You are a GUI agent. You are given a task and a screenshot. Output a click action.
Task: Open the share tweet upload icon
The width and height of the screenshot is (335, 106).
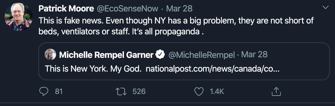[276, 91]
